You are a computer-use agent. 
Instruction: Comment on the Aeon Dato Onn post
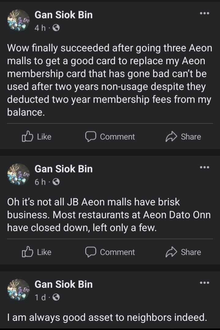click(x=110, y=252)
